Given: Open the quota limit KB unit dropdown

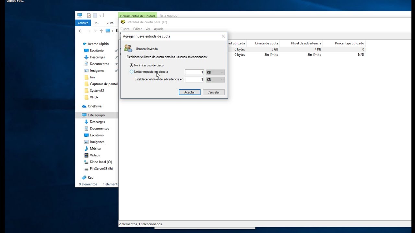Looking at the screenshot, I should pyautogui.click(x=215, y=72).
